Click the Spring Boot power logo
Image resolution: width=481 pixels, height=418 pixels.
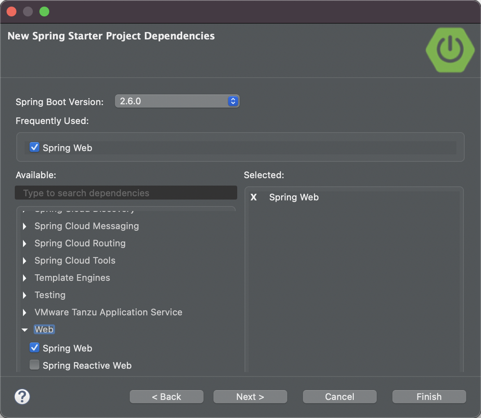pyautogui.click(x=450, y=50)
